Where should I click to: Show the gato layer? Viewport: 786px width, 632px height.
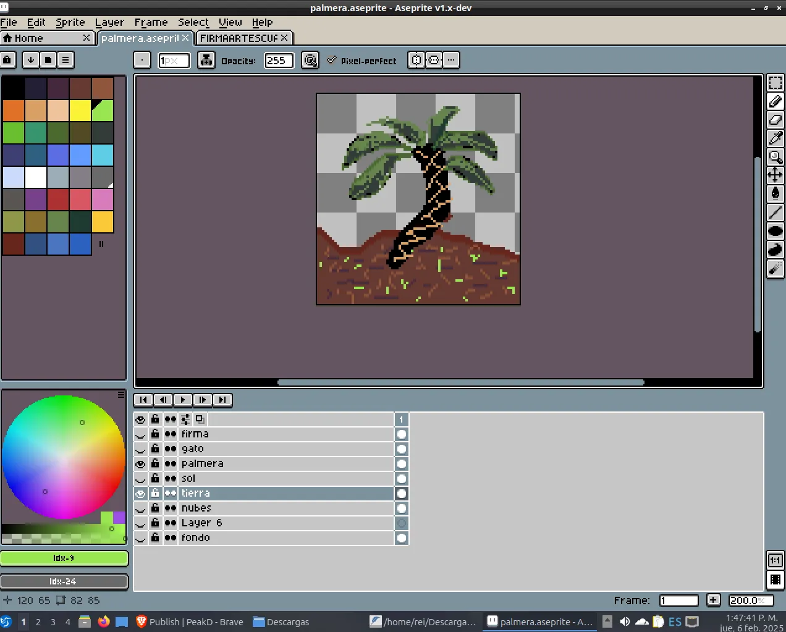141,449
